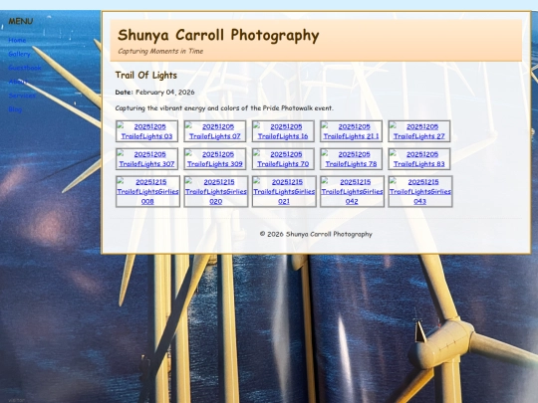Open photo 20251205 TrailofLights 03
The height and width of the screenshot is (403, 538).
click(x=146, y=131)
